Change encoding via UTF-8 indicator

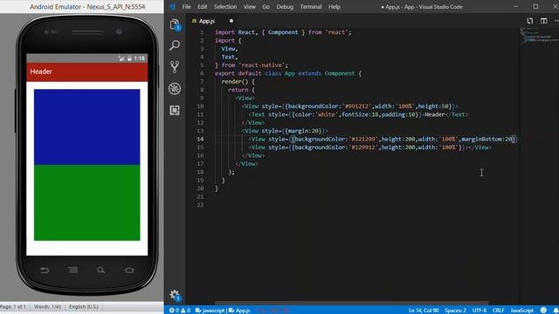480,311
